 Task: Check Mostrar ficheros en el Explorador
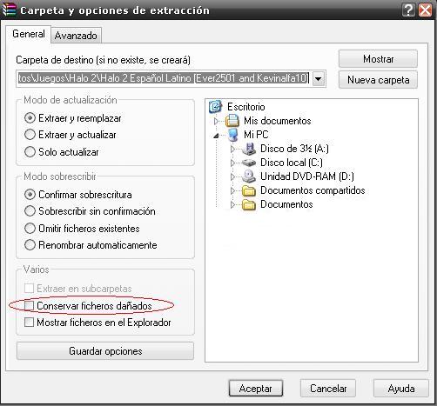(29, 323)
